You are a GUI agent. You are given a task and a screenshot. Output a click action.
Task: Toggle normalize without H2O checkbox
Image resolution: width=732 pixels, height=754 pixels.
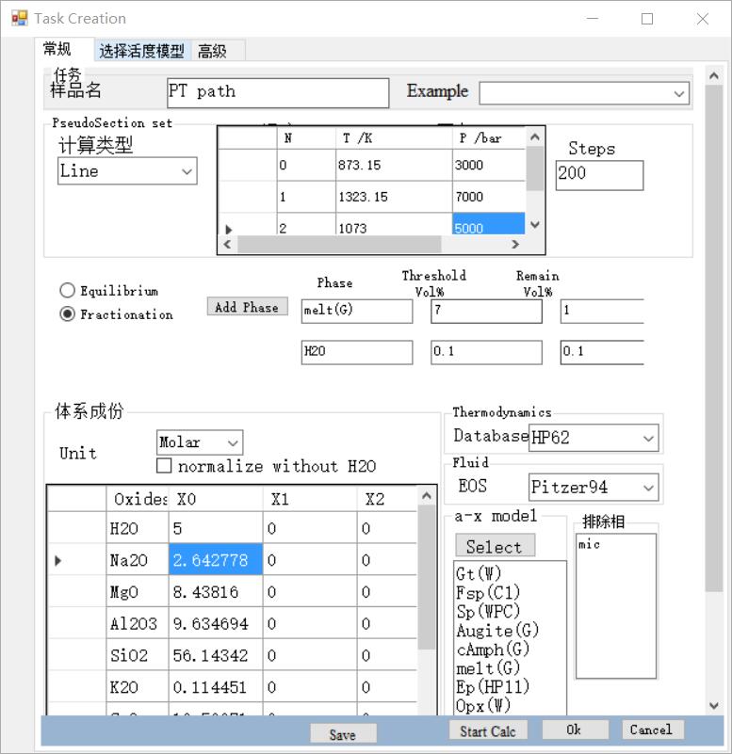(165, 466)
